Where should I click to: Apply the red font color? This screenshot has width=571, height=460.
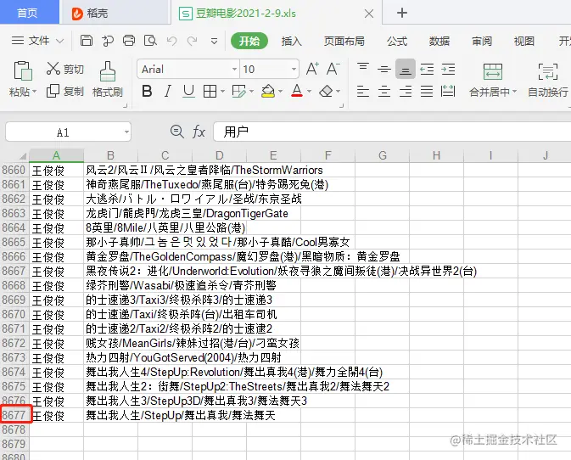point(297,91)
